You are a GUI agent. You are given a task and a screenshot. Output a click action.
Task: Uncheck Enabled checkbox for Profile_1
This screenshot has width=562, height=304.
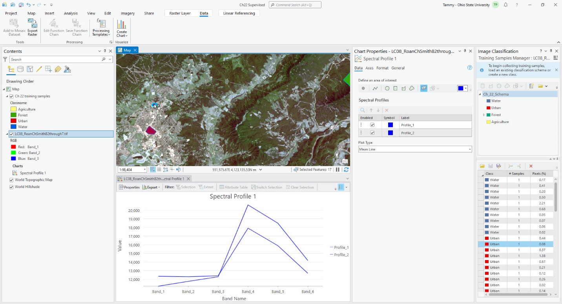pos(372,125)
